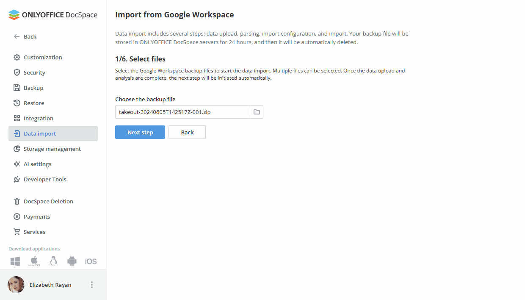Select the Developer Tools icon
This screenshot has height=300, width=525.
point(16,179)
